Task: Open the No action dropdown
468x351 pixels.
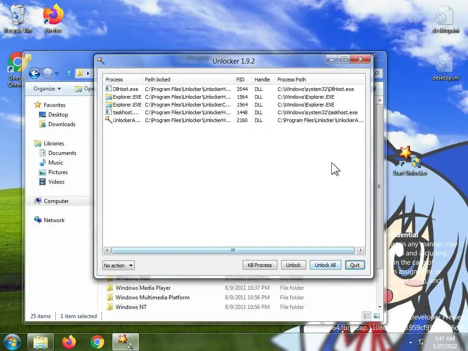Action: click(118, 266)
